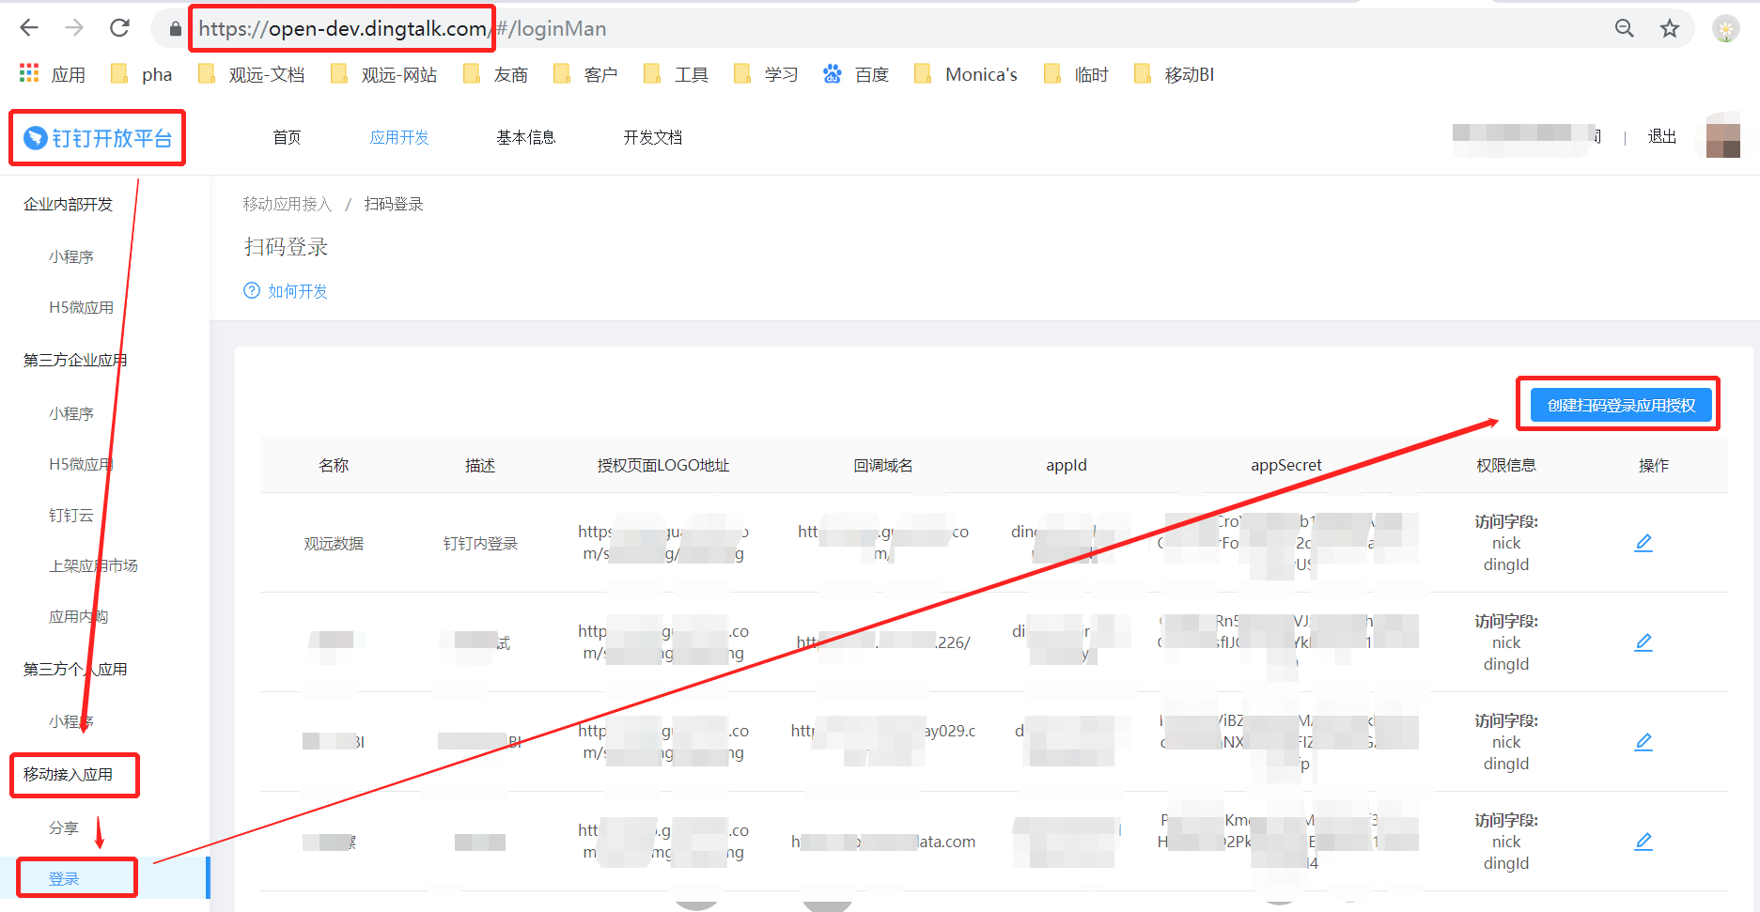The height and width of the screenshot is (912, 1760).
Task: Open the Monica's bookmark folder
Action: click(965, 74)
